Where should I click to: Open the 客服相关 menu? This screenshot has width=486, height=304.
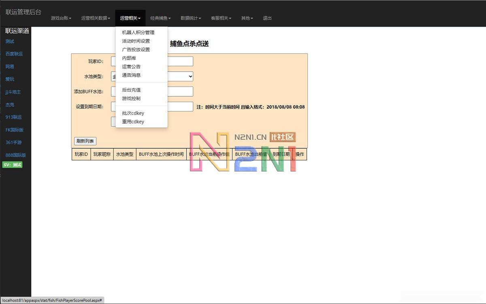[x=221, y=18]
